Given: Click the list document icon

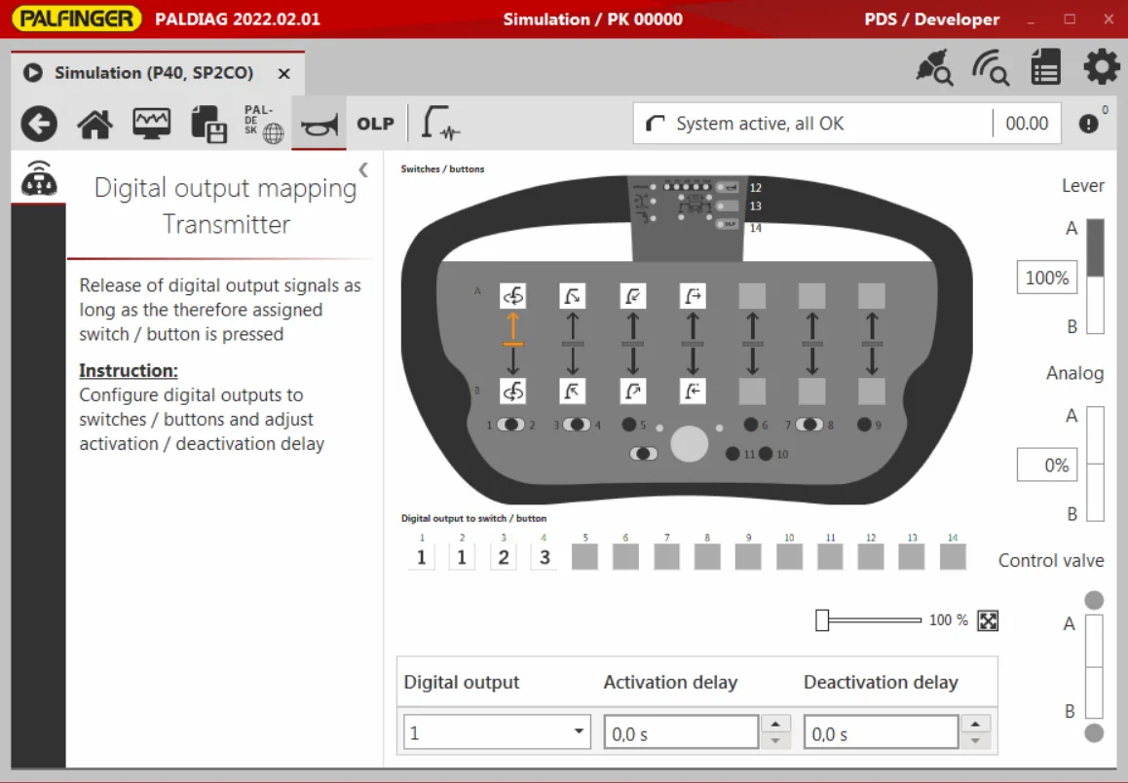Looking at the screenshot, I should (1045, 67).
